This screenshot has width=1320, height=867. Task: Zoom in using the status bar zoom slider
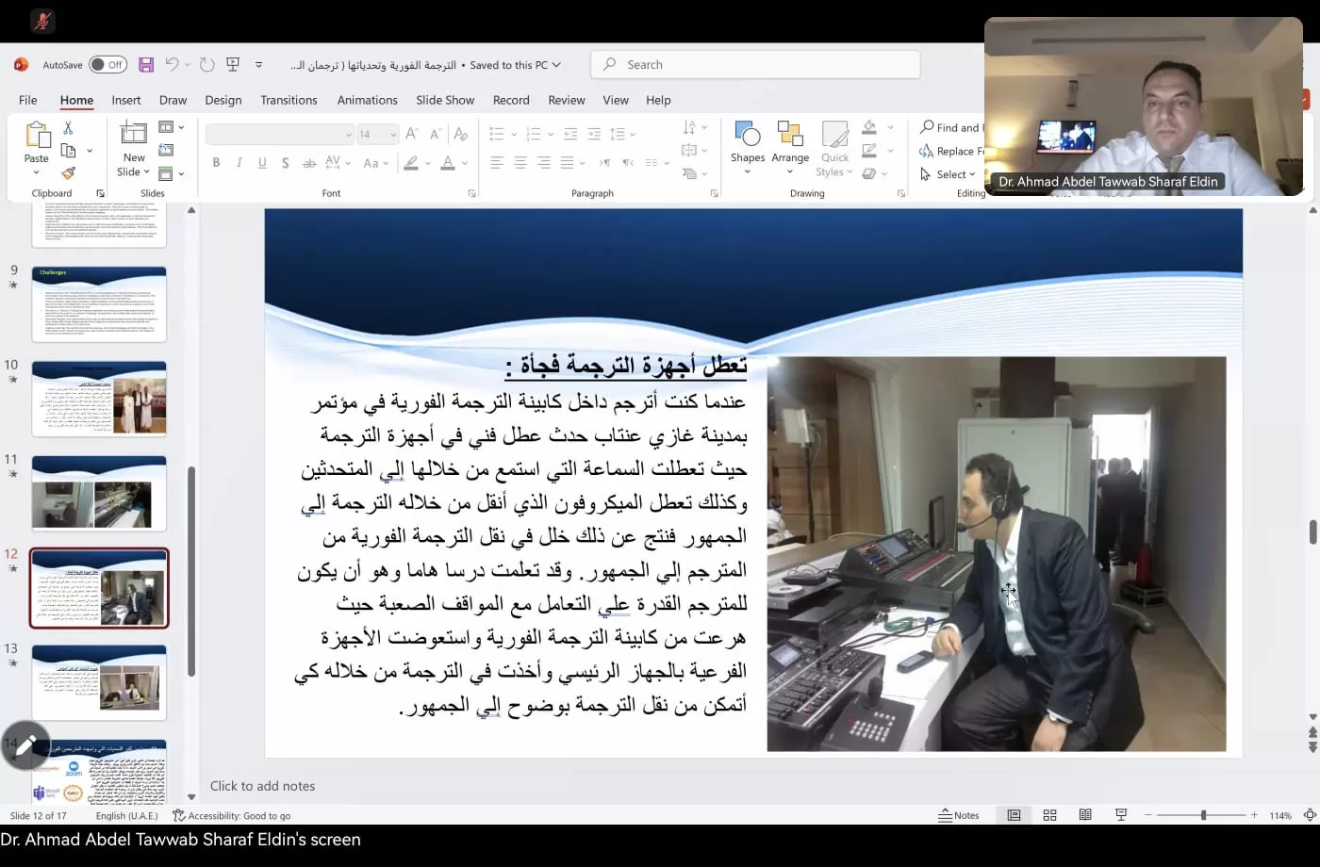click(1253, 814)
